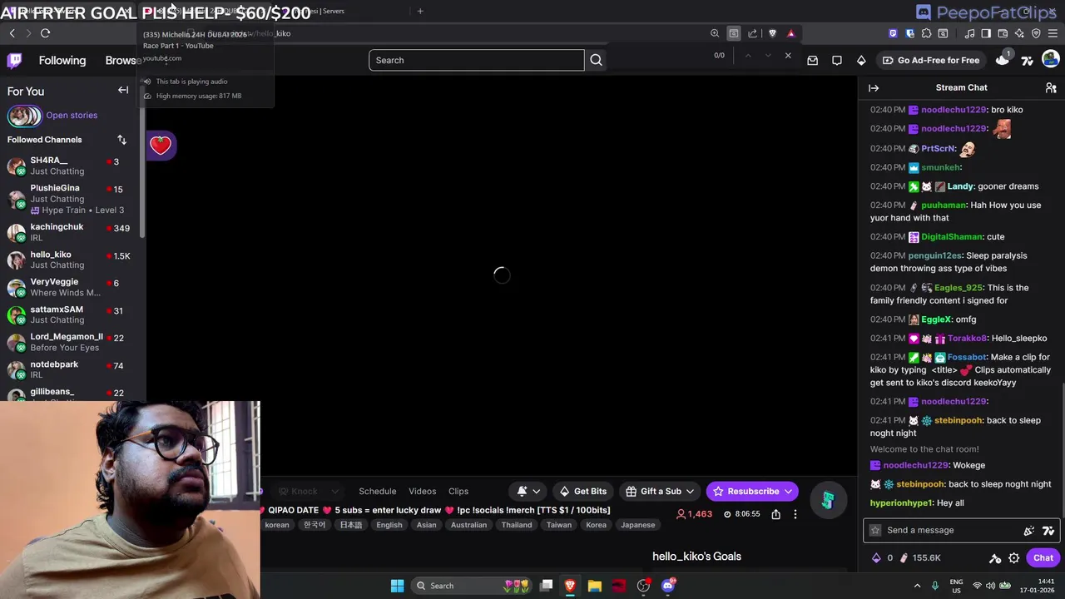This screenshot has width=1065, height=599.
Task: Open notification bell dropdown for channel
Action: 528,491
